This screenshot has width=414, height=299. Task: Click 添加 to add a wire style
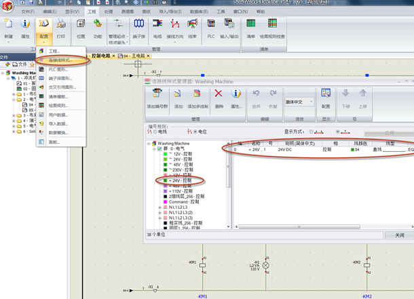pos(178,94)
